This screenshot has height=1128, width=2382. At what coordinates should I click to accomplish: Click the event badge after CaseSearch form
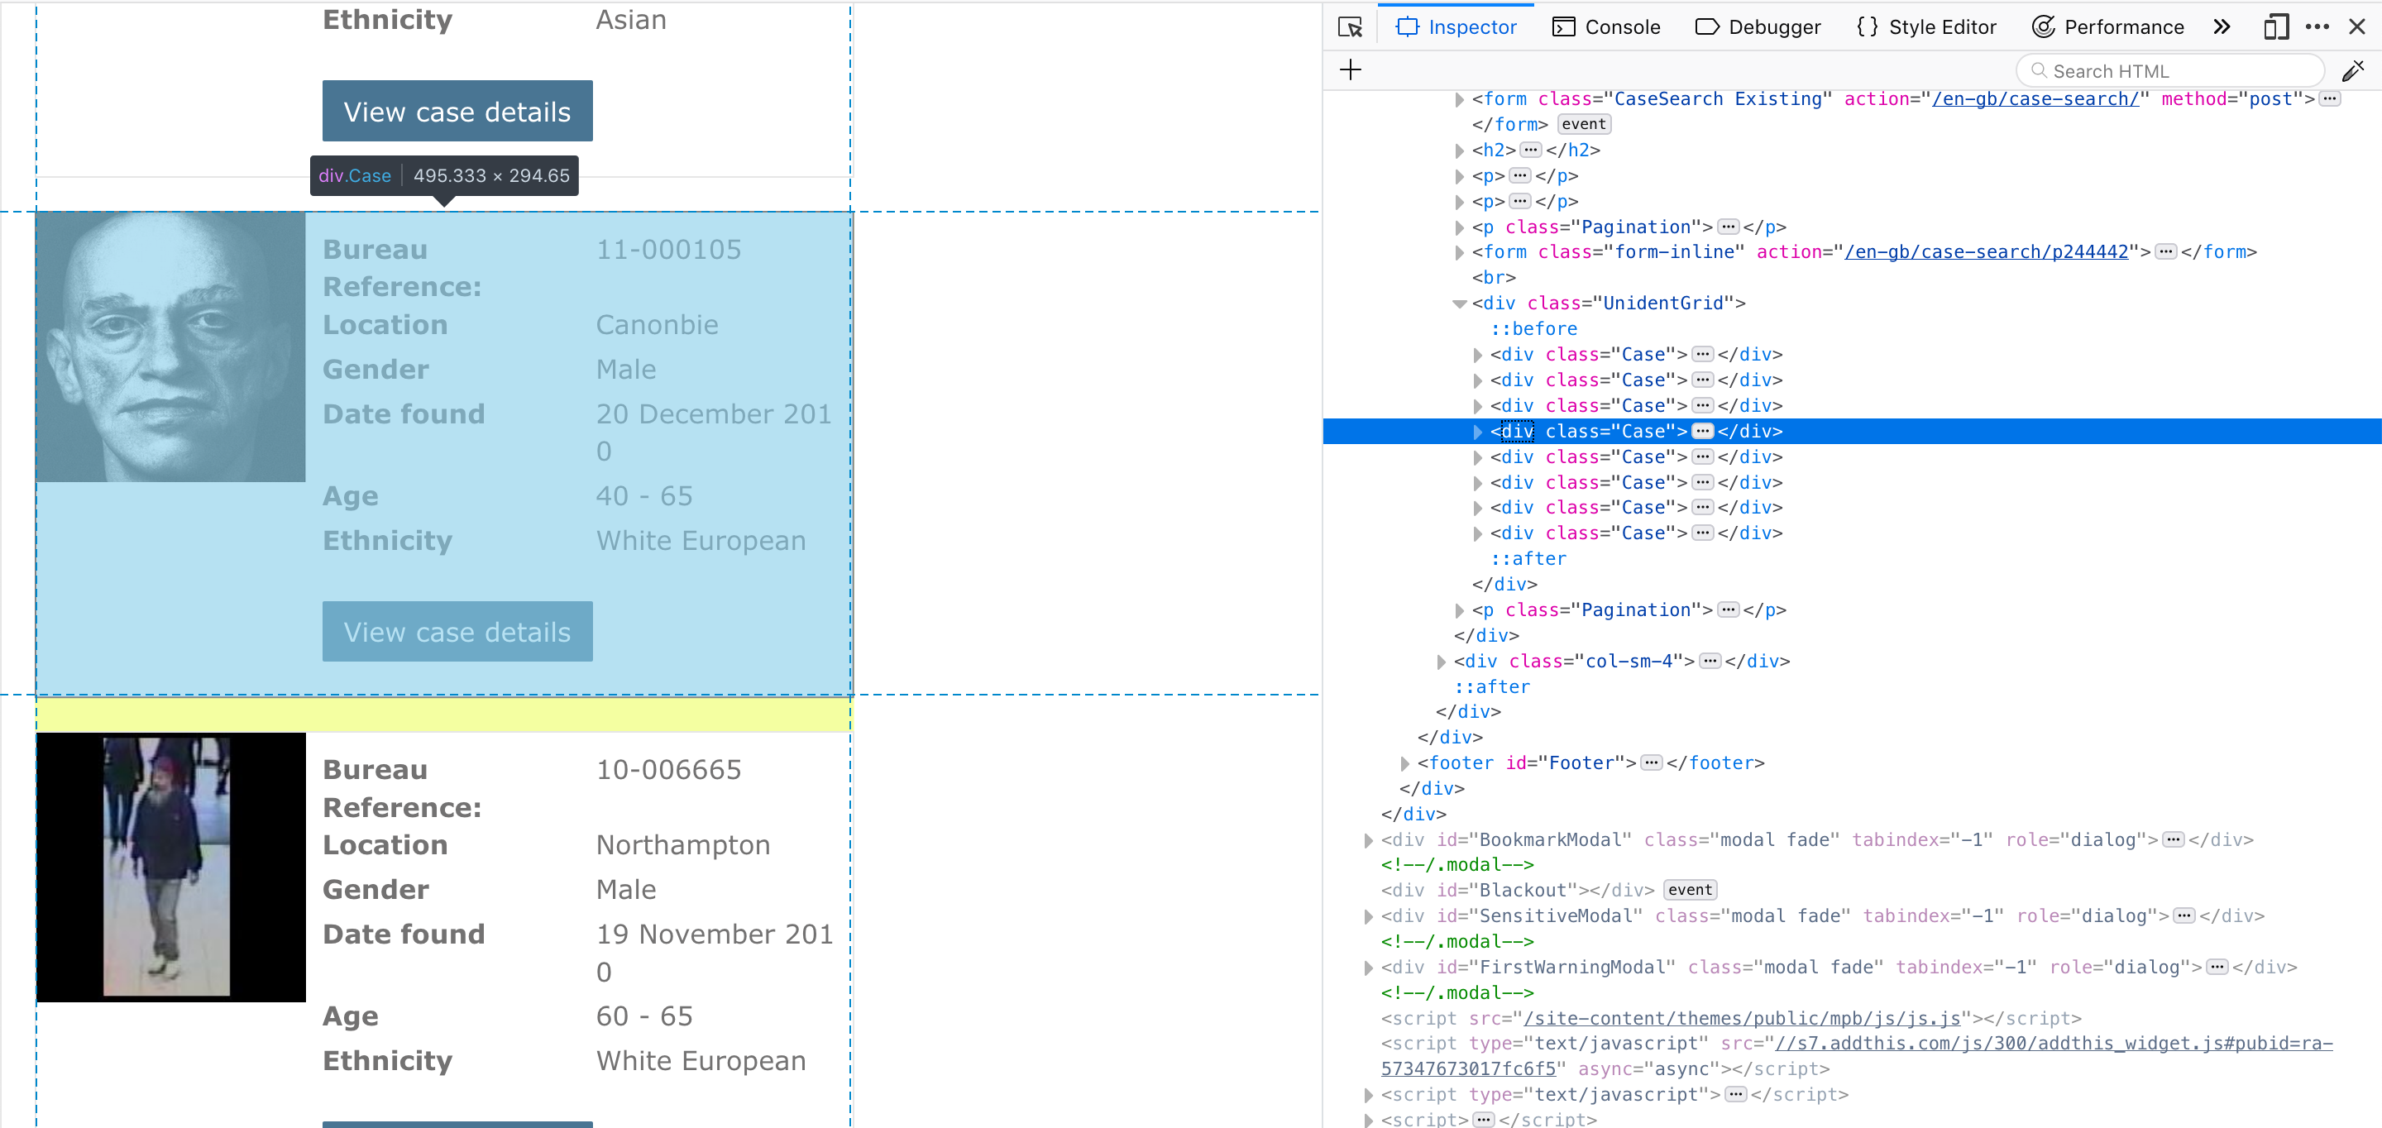pos(1583,124)
